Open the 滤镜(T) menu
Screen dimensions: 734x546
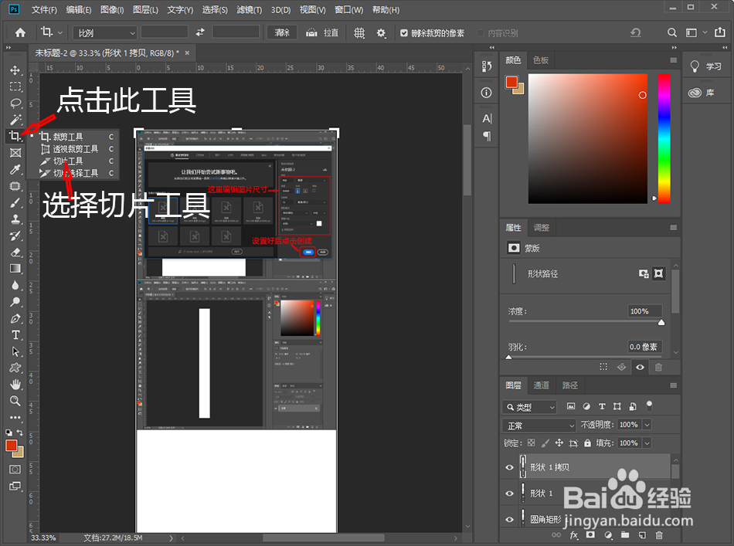click(x=249, y=10)
